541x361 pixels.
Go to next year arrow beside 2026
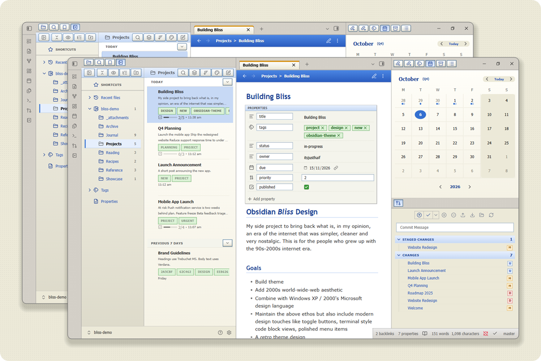point(470,187)
